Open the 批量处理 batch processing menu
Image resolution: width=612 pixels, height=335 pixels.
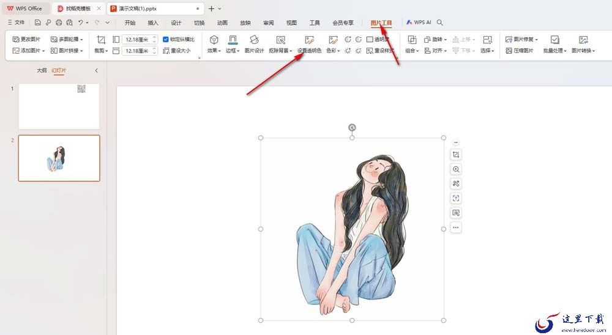pyautogui.click(x=554, y=45)
